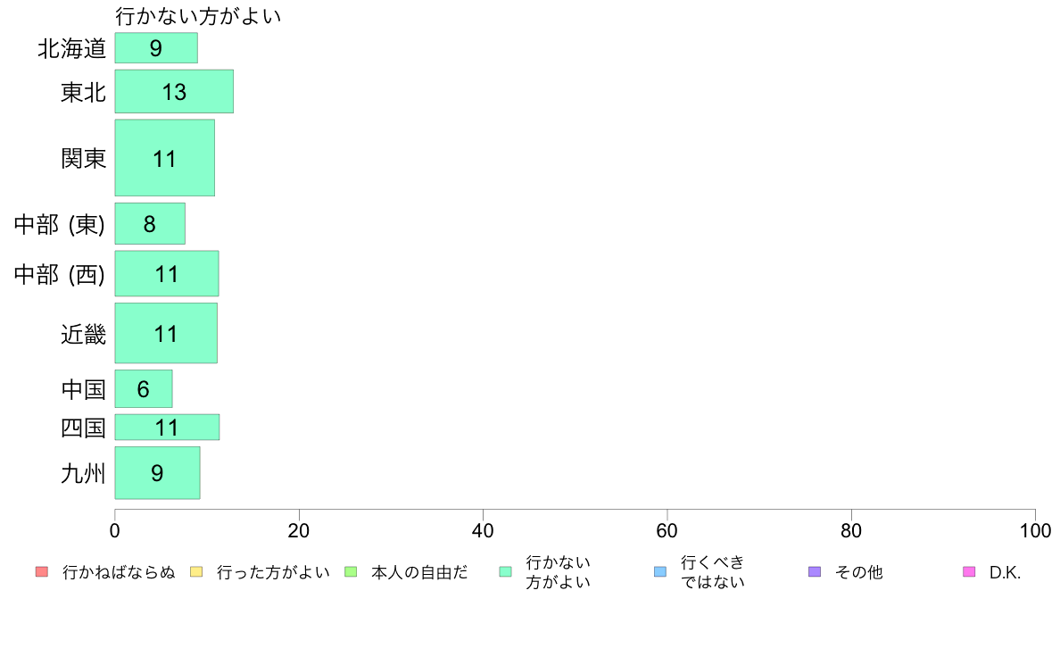Select the 東北 bar showing 13
1060x657 pixels.
coord(174,91)
